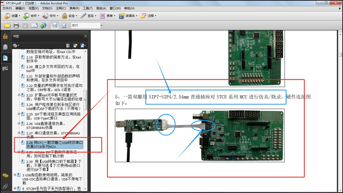Go to bookmark 2.20 建立多文件项目的方法
The height and width of the screenshot is (193, 343).
53,69
